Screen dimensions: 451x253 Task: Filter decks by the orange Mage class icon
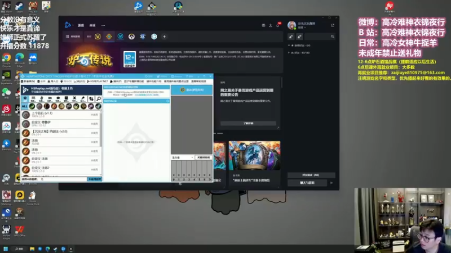54,106
